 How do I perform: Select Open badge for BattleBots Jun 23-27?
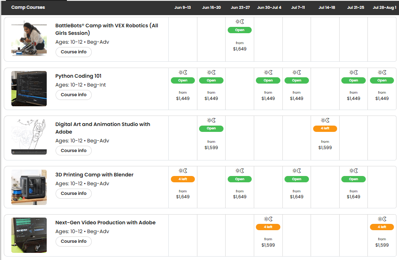click(x=239, y=30)
